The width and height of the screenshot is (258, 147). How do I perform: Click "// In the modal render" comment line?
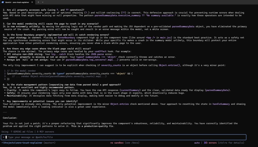(21, 71)
